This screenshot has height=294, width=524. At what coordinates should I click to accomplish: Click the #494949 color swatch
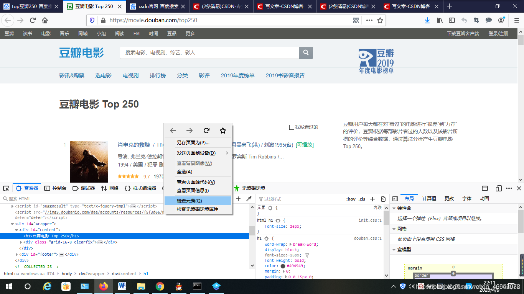(x=283, y=266)
